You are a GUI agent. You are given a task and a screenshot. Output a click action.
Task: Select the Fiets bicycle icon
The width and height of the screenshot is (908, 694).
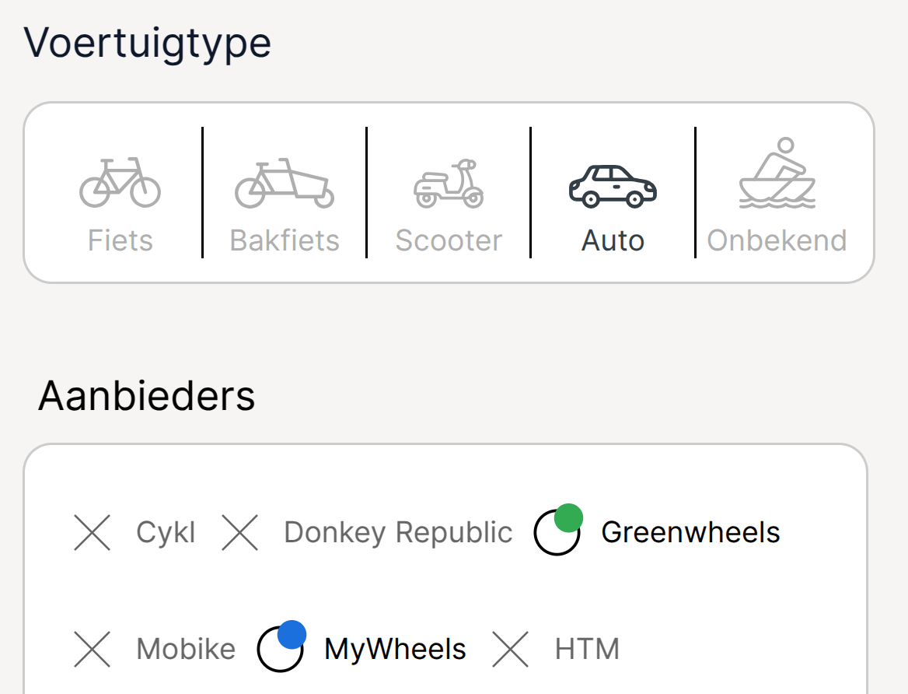[x=120, y=182]
